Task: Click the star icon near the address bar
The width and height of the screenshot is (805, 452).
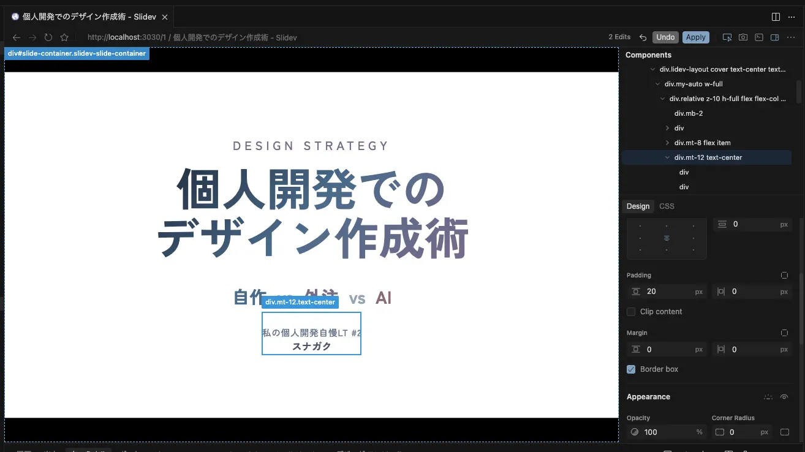Action: (x=64, y=37)
